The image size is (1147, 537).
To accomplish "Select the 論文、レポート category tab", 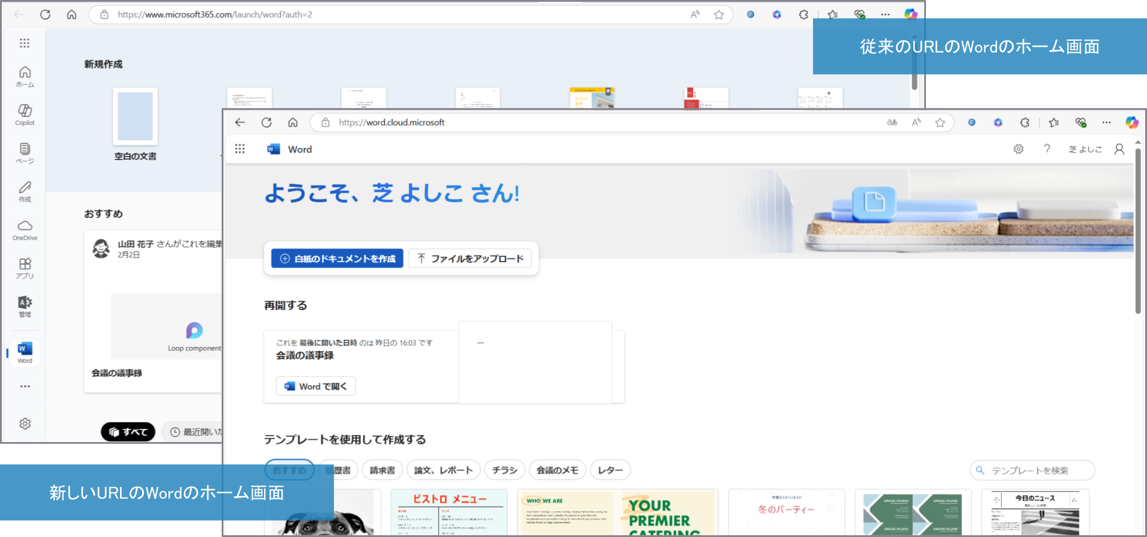I will click(x=443, y=470).
